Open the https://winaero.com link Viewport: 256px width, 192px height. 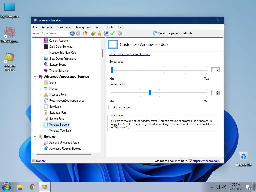pos(206,161)
